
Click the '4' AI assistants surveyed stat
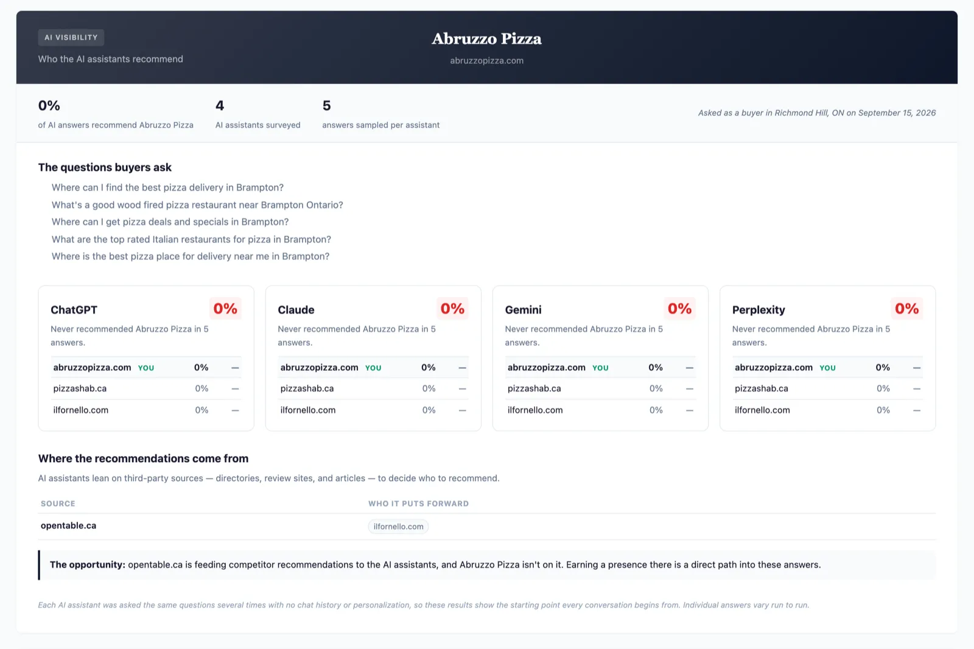tap(258, 114)
